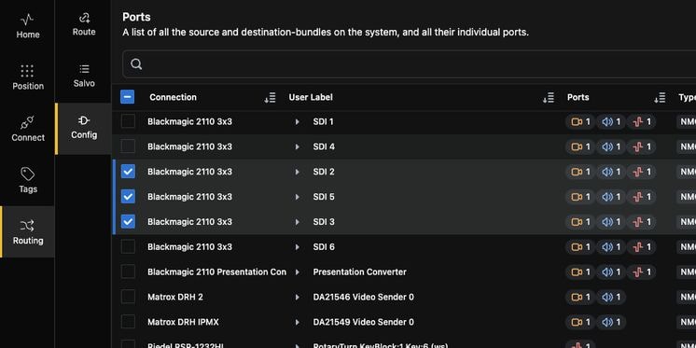This screenshot has height=348, width=696.
Task: Switch to the Route tab
Action: (x=83, y=24)
